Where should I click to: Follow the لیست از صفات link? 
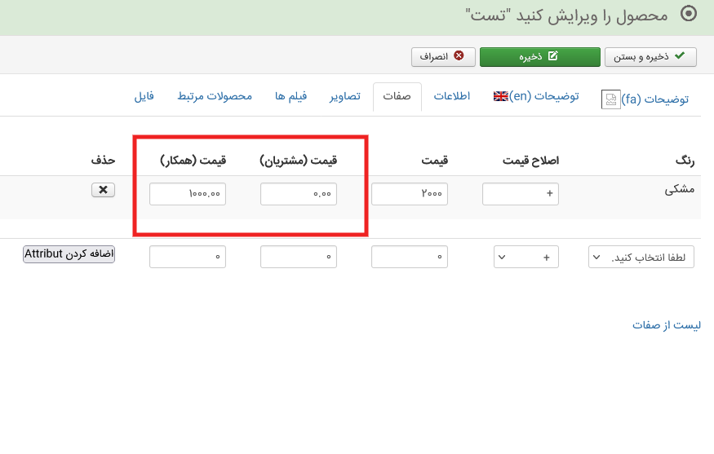coord(667,325)
